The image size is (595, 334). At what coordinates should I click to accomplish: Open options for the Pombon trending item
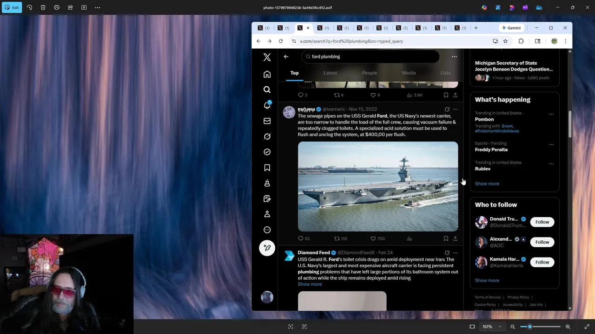point(551,114)
